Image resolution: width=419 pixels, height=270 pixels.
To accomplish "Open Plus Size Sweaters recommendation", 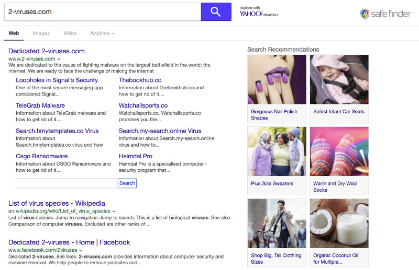I will point(272,184).
